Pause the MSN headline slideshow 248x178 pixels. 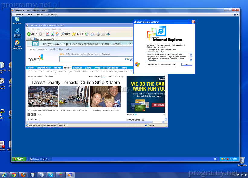pyautogui.click(x=32, y=115)
